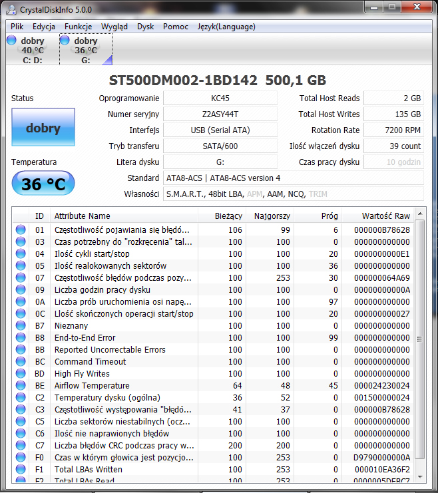Click status icon for attribute 04
This screenshot has height=493, width=438.
[x=21, y=253]
